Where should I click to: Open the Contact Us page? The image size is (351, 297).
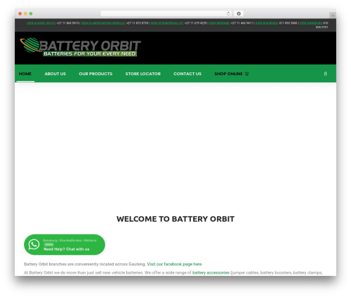pos(187,74)
